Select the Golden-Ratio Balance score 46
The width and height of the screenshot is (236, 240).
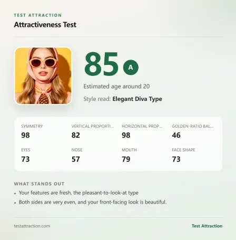coord(176,135)
